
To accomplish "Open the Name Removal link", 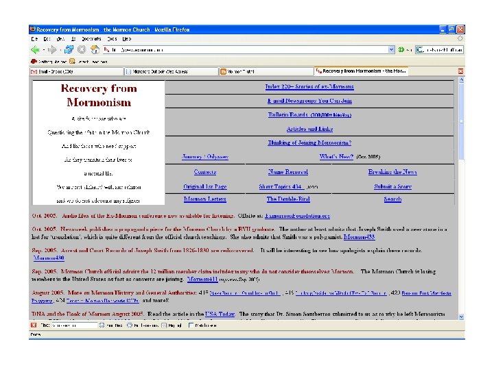I will tap(288, 172).
